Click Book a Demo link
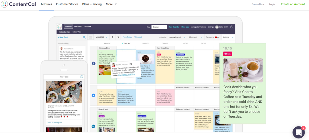 258,4
